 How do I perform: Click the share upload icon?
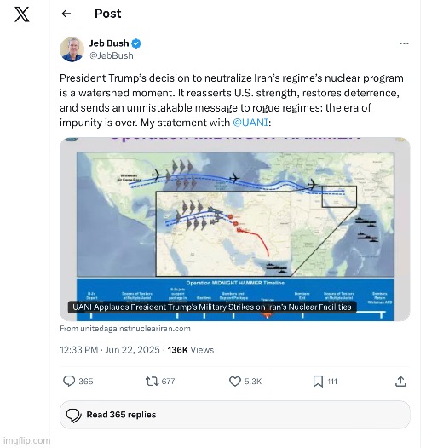[400, 382]
